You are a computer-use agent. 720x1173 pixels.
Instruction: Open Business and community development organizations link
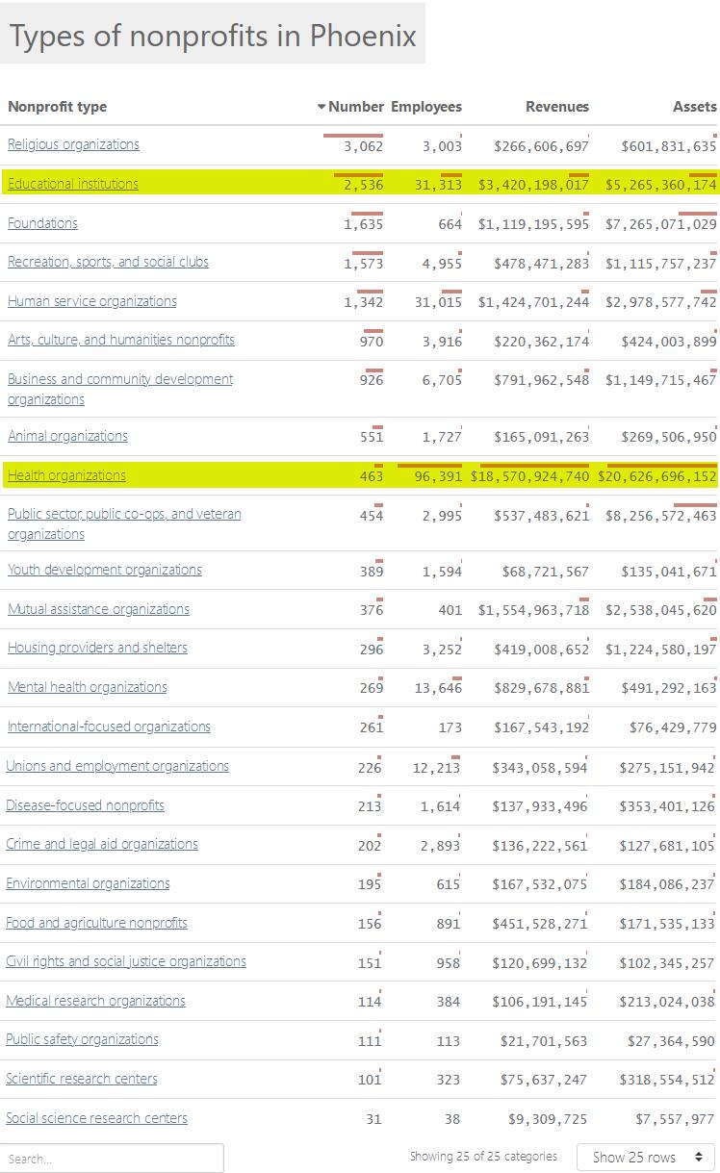(x=120, y=389)
